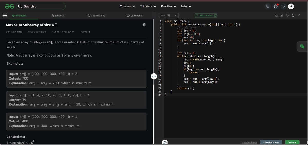Open the hamburger sidebar menu
Screen dimensions: 308x145
tap(5, 16)
